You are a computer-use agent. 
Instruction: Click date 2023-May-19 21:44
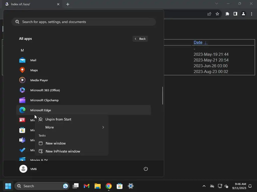point(211,54)
